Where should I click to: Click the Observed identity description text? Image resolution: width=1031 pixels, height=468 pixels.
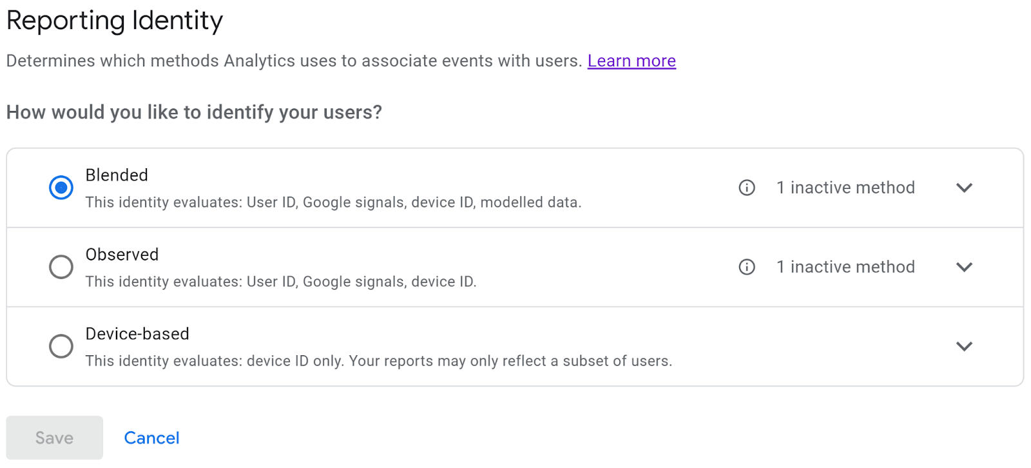point(281,282)
